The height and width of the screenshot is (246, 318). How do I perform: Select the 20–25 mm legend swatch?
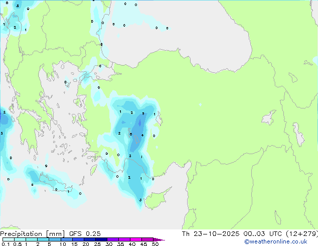click(x=89, y=239)
